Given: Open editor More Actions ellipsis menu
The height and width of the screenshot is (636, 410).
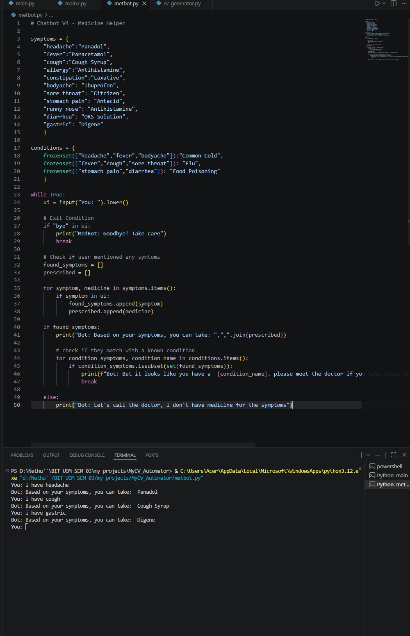Looking at the screenshot, I should [x=404, y=3].
